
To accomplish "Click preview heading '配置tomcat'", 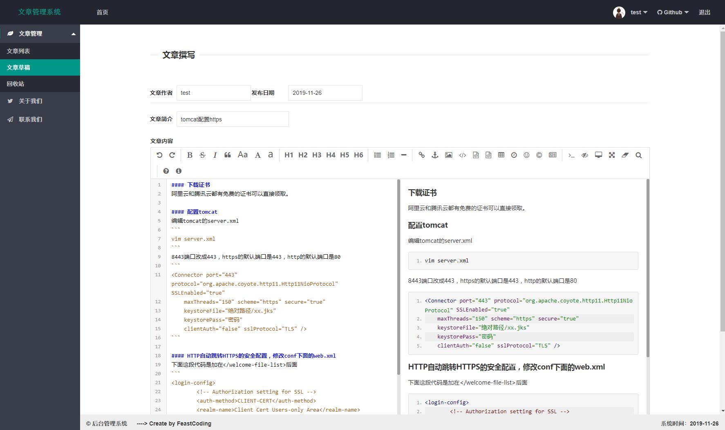I will 428,225.
